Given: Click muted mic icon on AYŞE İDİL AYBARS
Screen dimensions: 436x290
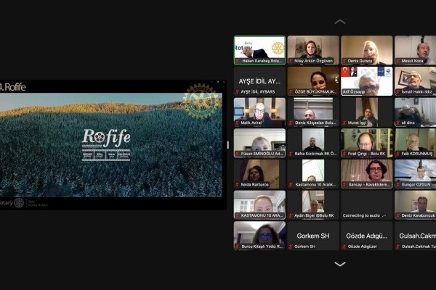Looking at the screenshot, I should click(x=238, y=92).
